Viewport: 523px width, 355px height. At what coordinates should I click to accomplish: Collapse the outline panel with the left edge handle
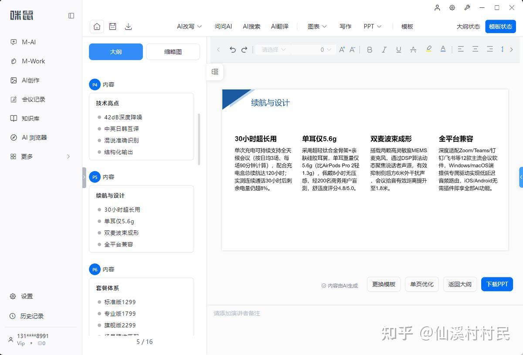(84, 177)
